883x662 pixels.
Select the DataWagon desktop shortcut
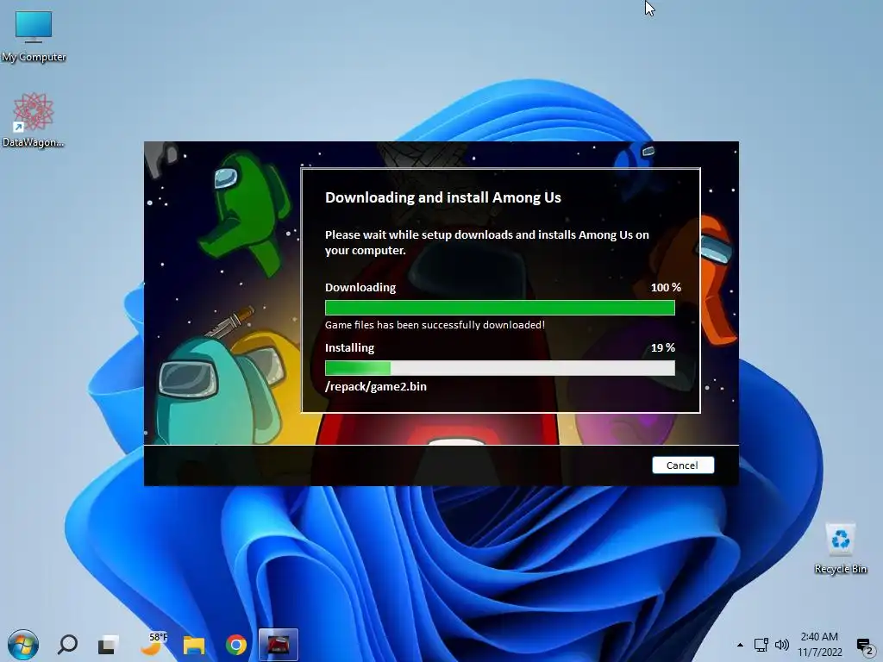(34, 119)
